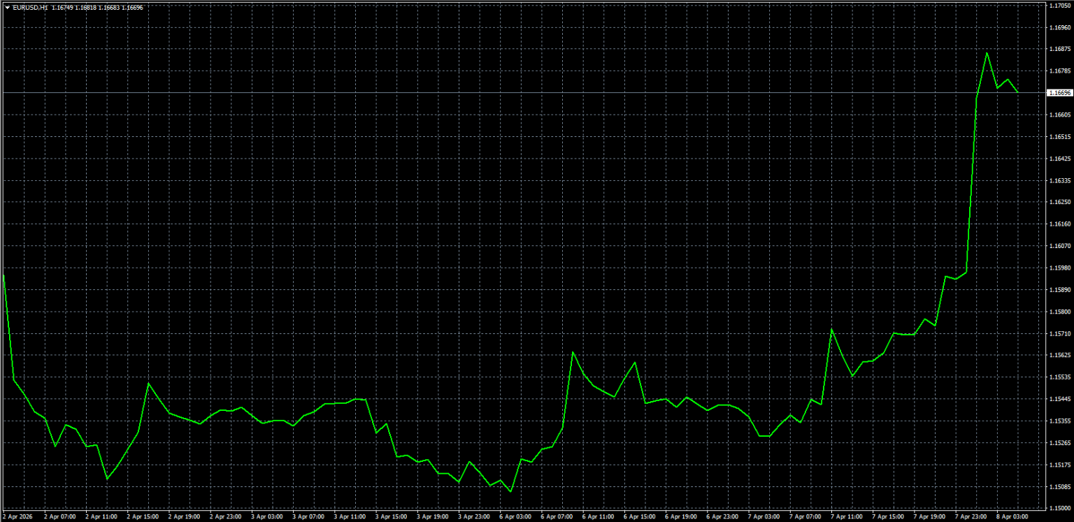Click the 1.15890 price axis label
This screenshot has width=1074, height=522.
tap(1060, 290)
